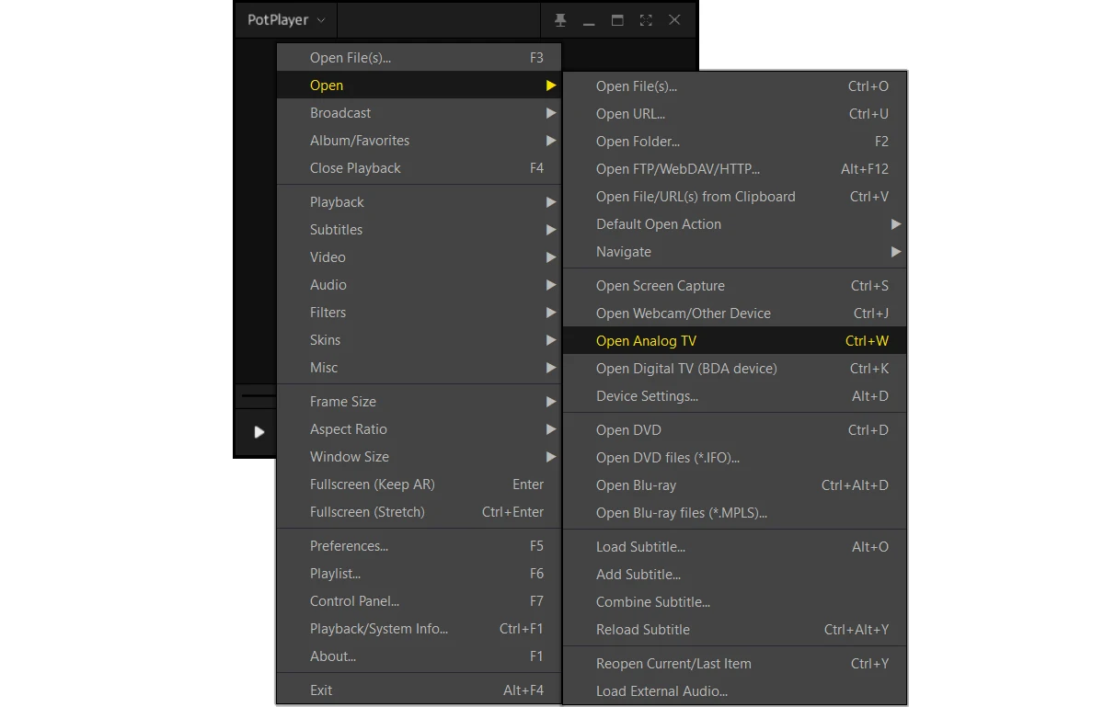Select Open File(s)... with F3 shortcut
Viewport: 1104px width, 707px height.
pos(419,58)
